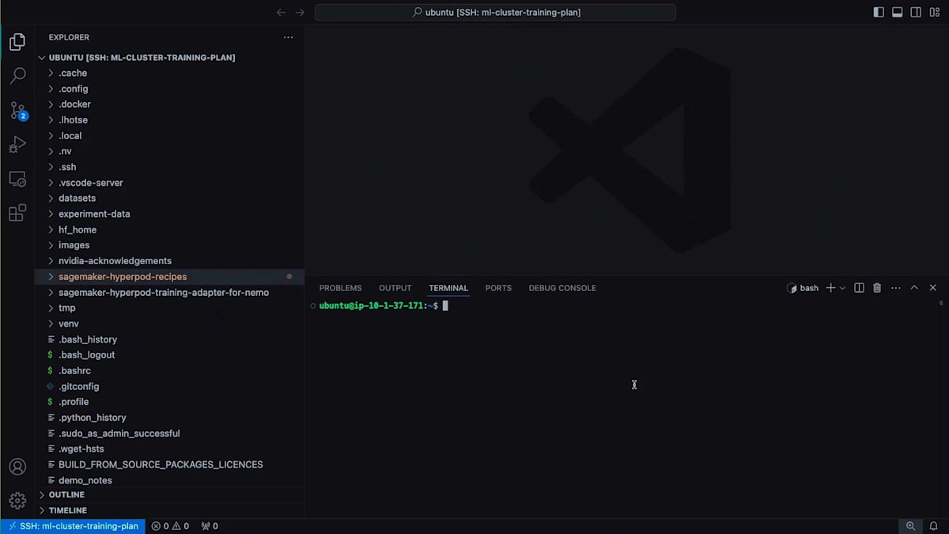Image resolution: width=949 pixels, height=534 pixels.
Task: Open the .gitconfig file
Action: [x=169, y=386]
